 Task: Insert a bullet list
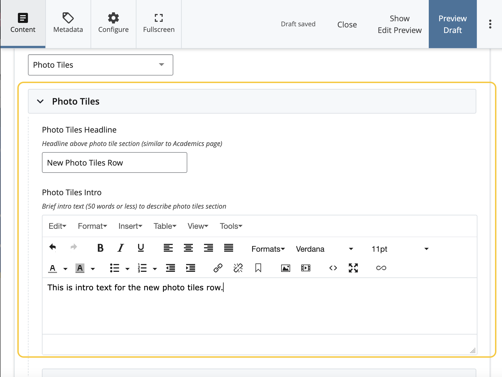pos(115,268)
